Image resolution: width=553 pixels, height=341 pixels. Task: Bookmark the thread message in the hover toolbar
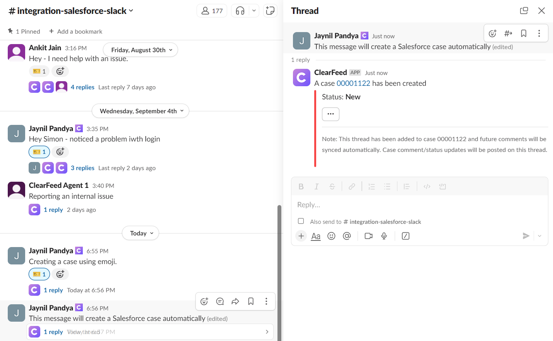[x=524, y=34]
